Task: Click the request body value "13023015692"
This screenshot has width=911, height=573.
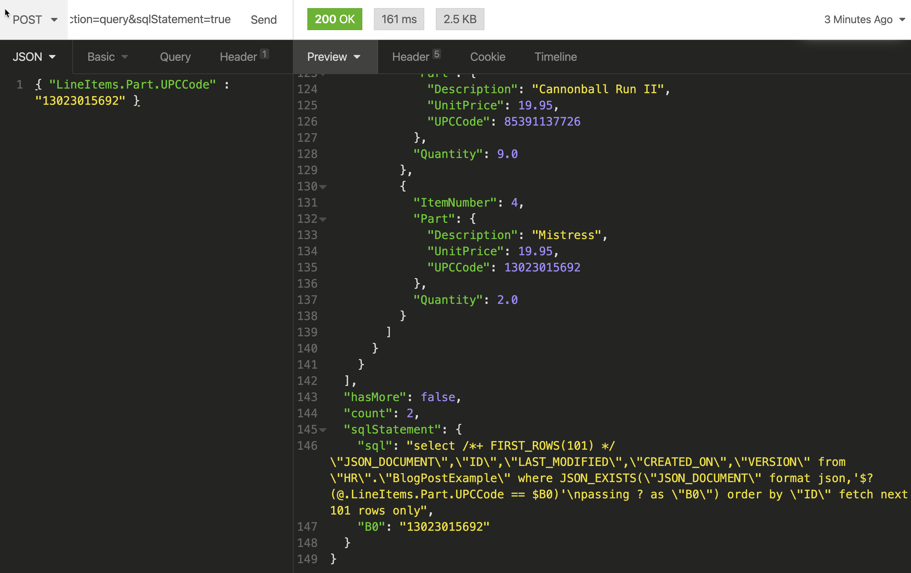Action: [x=80, y=101]
